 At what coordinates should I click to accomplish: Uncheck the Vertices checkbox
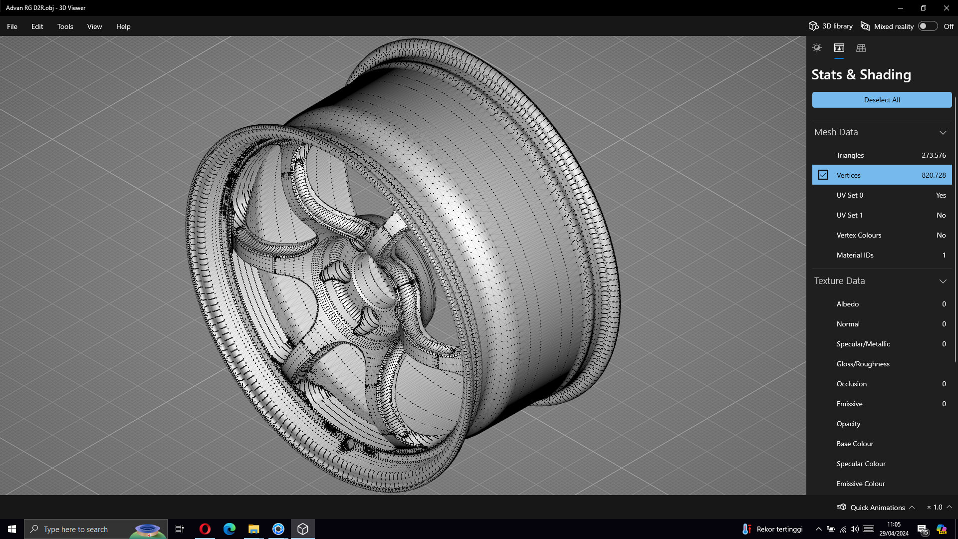[823, 175]
